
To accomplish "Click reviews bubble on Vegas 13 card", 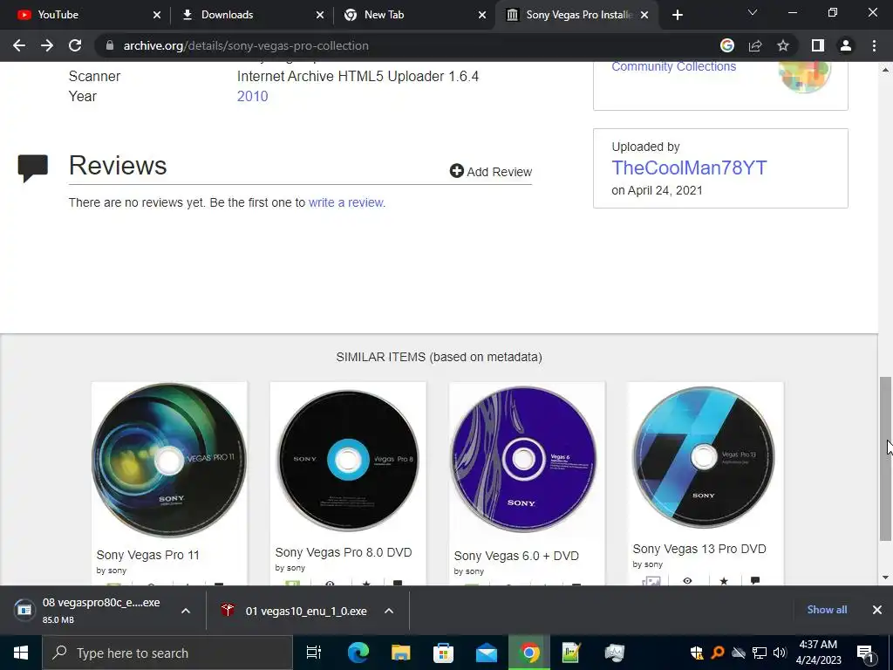I will [755, 580].
